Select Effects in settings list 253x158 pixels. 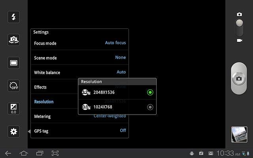click(51, 87)
